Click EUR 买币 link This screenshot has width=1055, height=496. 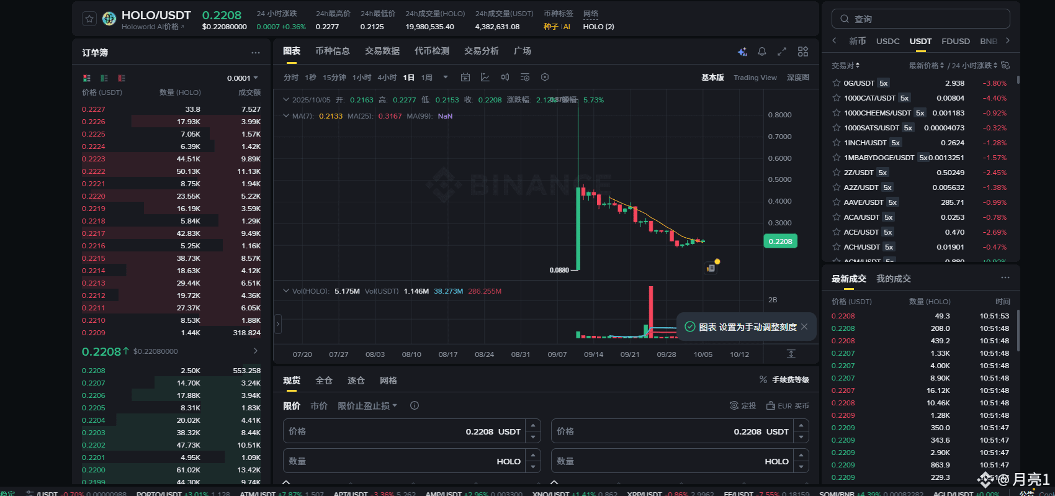788,405
